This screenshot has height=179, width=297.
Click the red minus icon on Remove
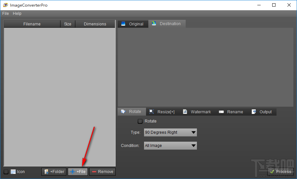click(x=94, y=172)
